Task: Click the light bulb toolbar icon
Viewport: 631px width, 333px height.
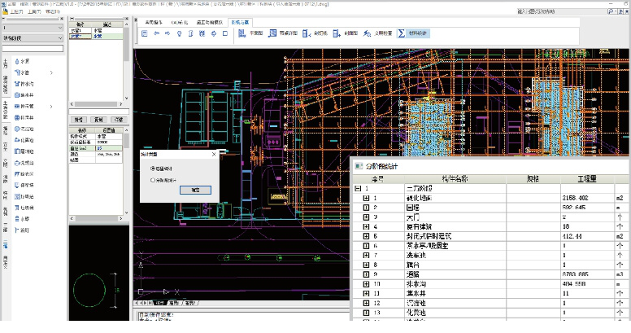Action: pos(180,33)
